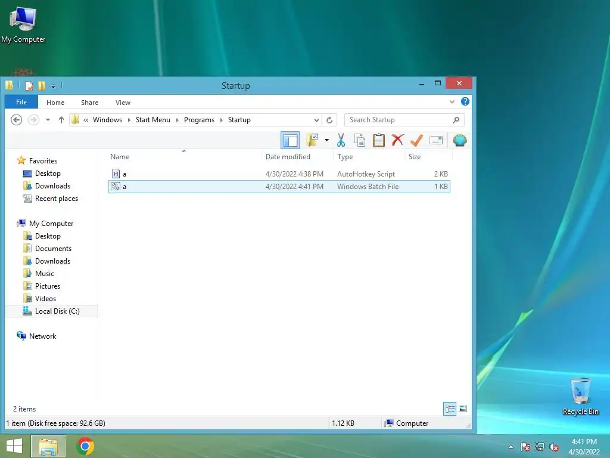Select the AutoHotkey Script file a
Image resolution: width=610 pixels, height=458 pixels.
(279, 174)
